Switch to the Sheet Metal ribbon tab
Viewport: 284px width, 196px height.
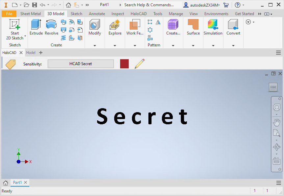[x=31, y=14]
